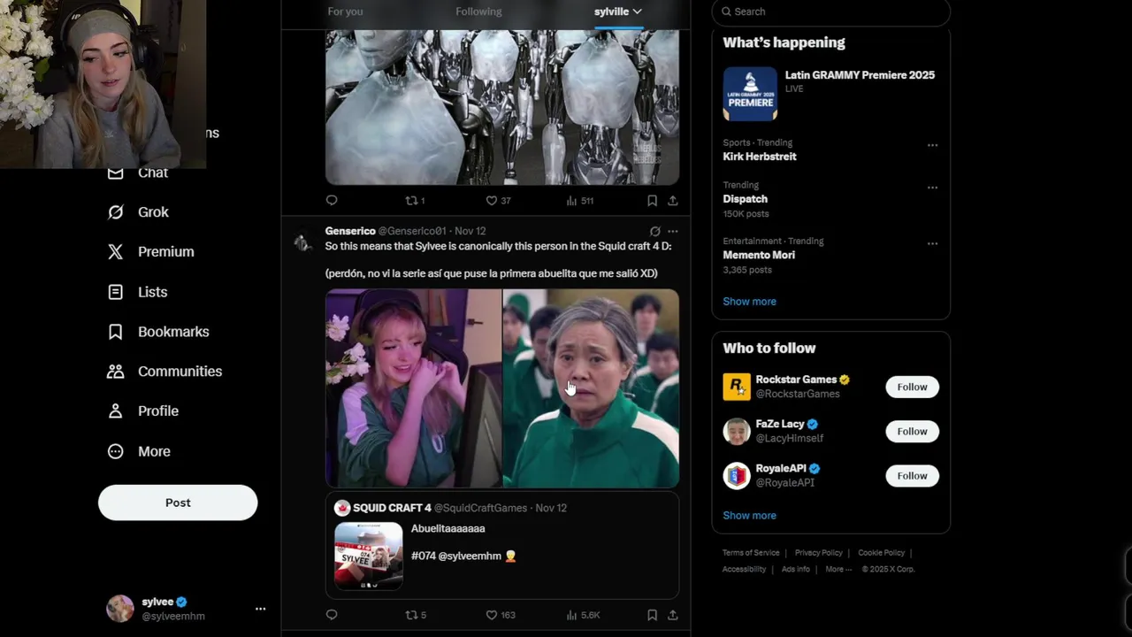View analytics showing 5.6K views

click(x=583, y=615)
